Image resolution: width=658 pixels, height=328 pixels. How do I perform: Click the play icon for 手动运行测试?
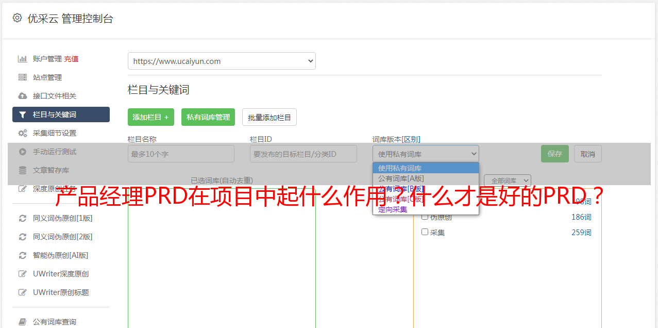click(22, 152)
